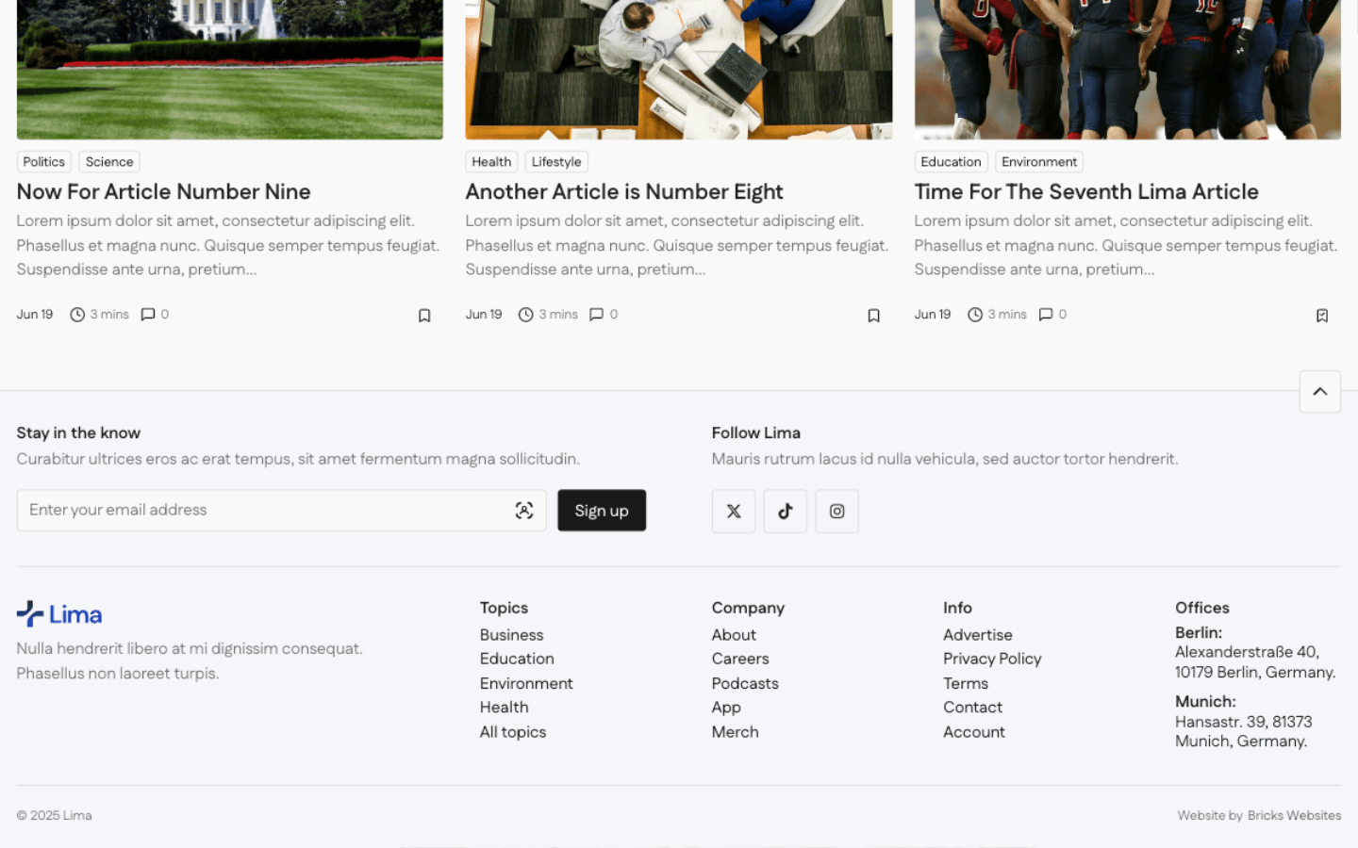Image resolution: width=1358 pixels, height=848 pixels.
Task: Go to All topics link
Action: coord(512,732)
